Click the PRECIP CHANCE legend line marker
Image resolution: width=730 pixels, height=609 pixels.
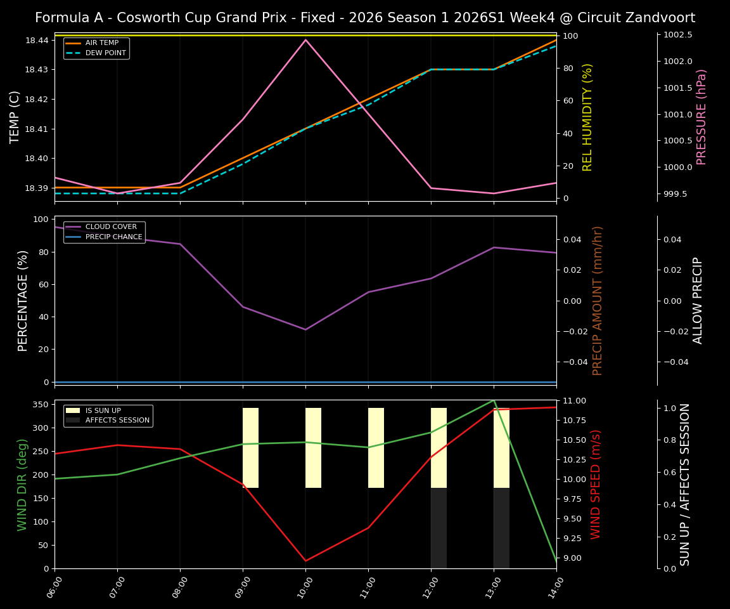[74, 236]
